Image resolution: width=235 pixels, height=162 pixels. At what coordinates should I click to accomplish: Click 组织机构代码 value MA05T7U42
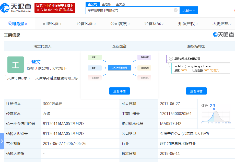(x=171, y=124)
